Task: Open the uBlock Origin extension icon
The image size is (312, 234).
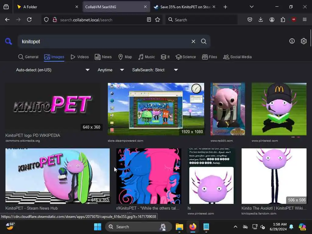Action: pyautogui.click(x=294, y=19)
